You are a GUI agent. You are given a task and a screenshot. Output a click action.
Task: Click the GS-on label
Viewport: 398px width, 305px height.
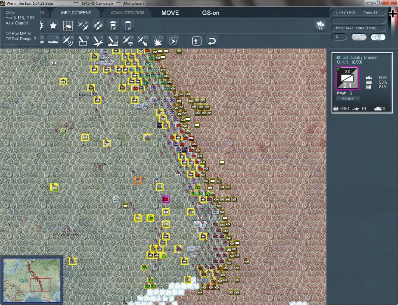coord(210,13)
